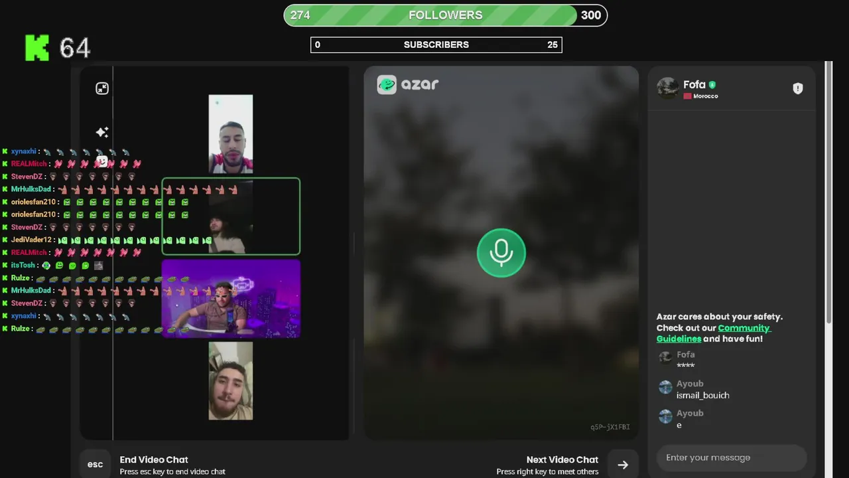Click the page scrollbar on right
This screenshot has width=849, height=478.
828,193
